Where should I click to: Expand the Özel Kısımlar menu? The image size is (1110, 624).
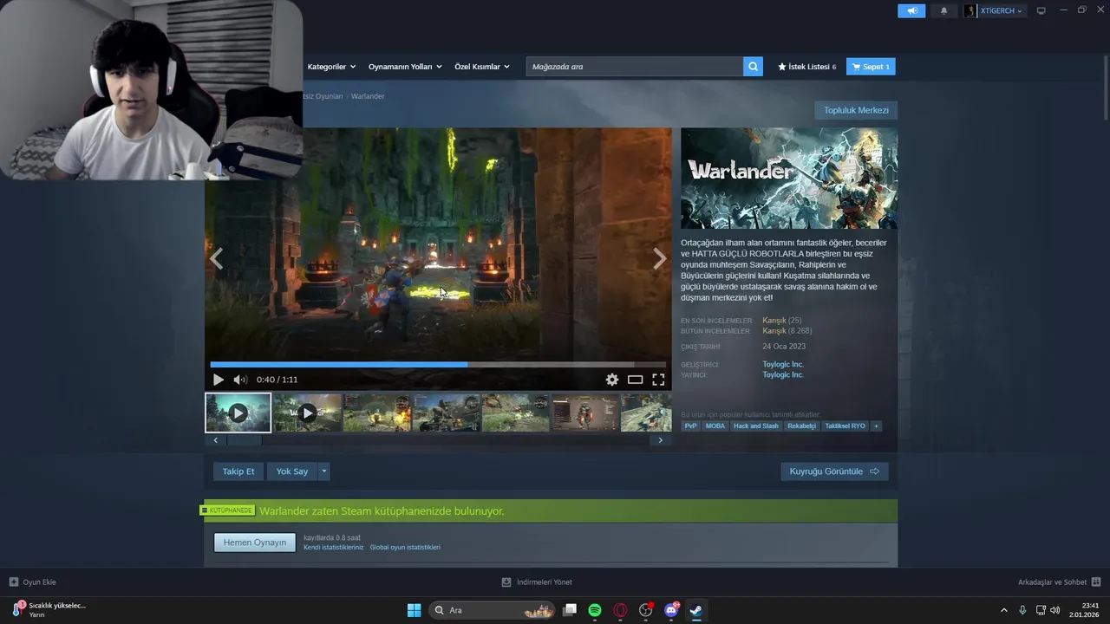tap(482, 67)
